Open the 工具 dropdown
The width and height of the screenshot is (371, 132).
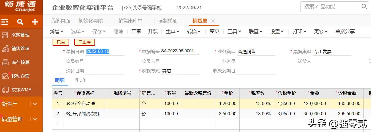[234, 32]
